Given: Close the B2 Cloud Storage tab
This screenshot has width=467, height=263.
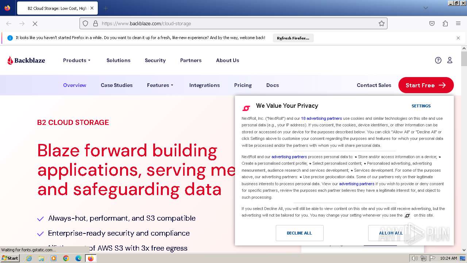Looking at the screenshot, I should pyautogui.click(x=92, y=8).
